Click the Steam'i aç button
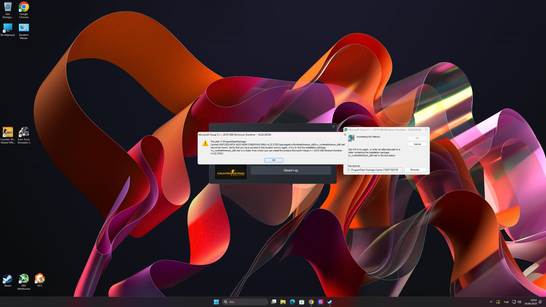Image resolution: width=546 pixels, height=307 pixels. (x=291, y=170)
